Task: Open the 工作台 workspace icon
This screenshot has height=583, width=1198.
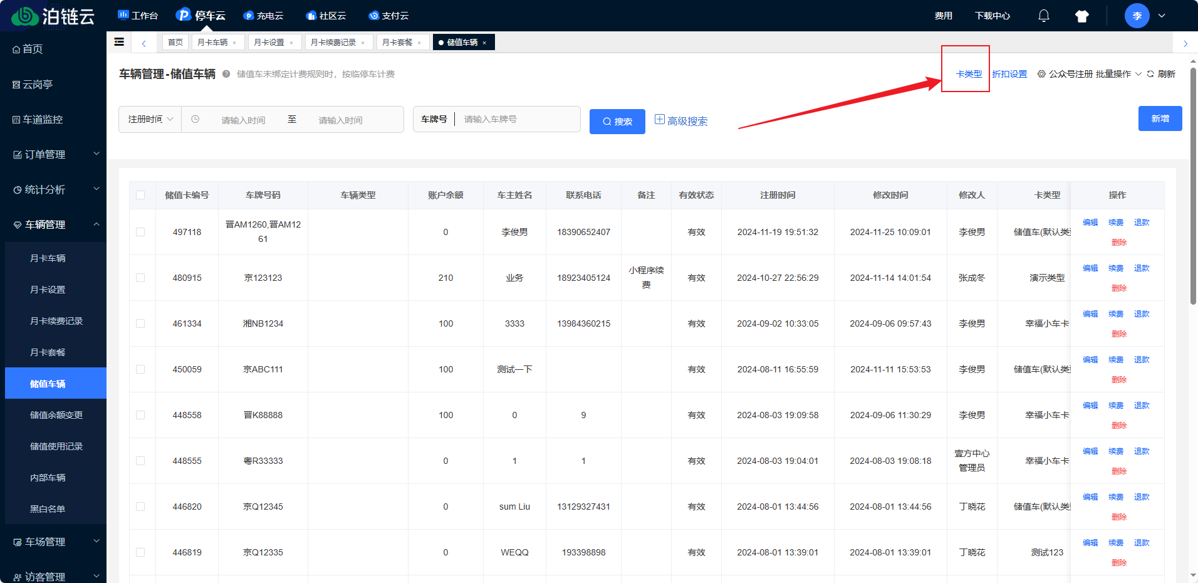Action: tap(123, 15)
